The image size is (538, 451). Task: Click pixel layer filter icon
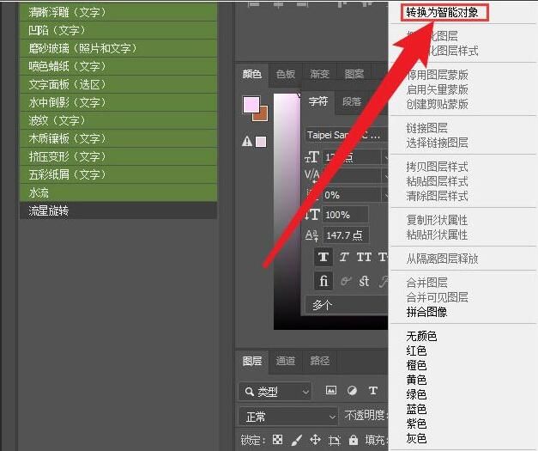tap(330, 391)
